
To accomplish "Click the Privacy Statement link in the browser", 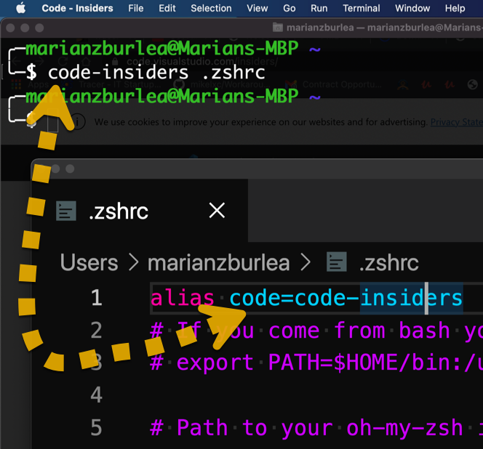I will click(457, 122).
